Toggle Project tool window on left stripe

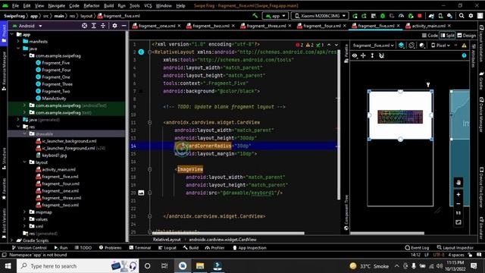coord(4,33)
